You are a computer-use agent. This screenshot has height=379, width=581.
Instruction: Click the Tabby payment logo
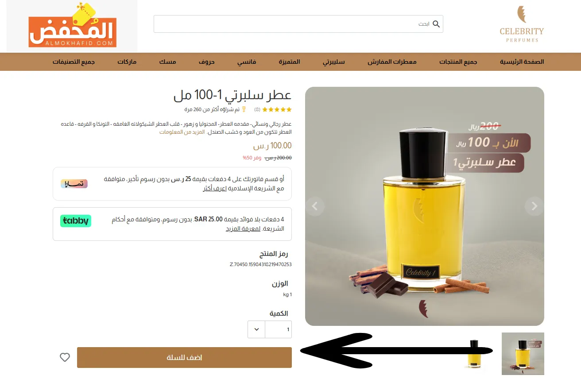[76, 220]
